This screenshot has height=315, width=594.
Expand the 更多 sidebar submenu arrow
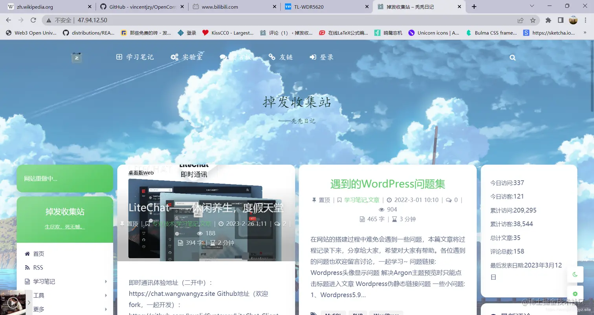pyautogui.click(x=106, y=309)
